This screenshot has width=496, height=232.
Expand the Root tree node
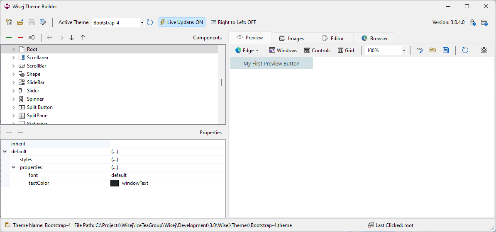[13, 49]
